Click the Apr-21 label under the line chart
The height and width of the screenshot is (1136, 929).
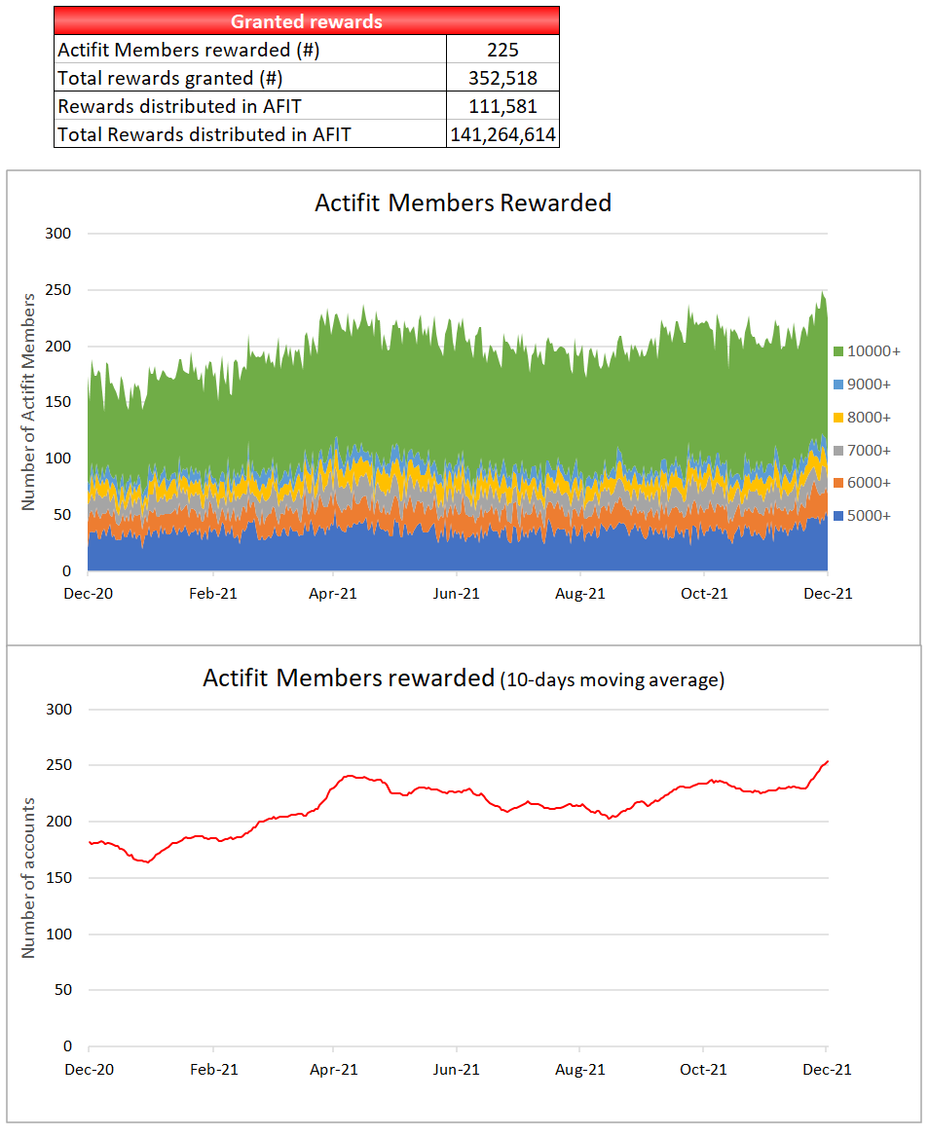pyautogui.click(x=333, y=1070)
